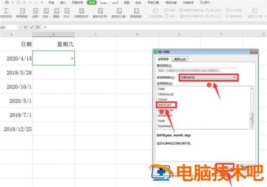Confirm formula with the checkmark icon
The width and height of the screenshot is (267, 187).
(32, 27)
